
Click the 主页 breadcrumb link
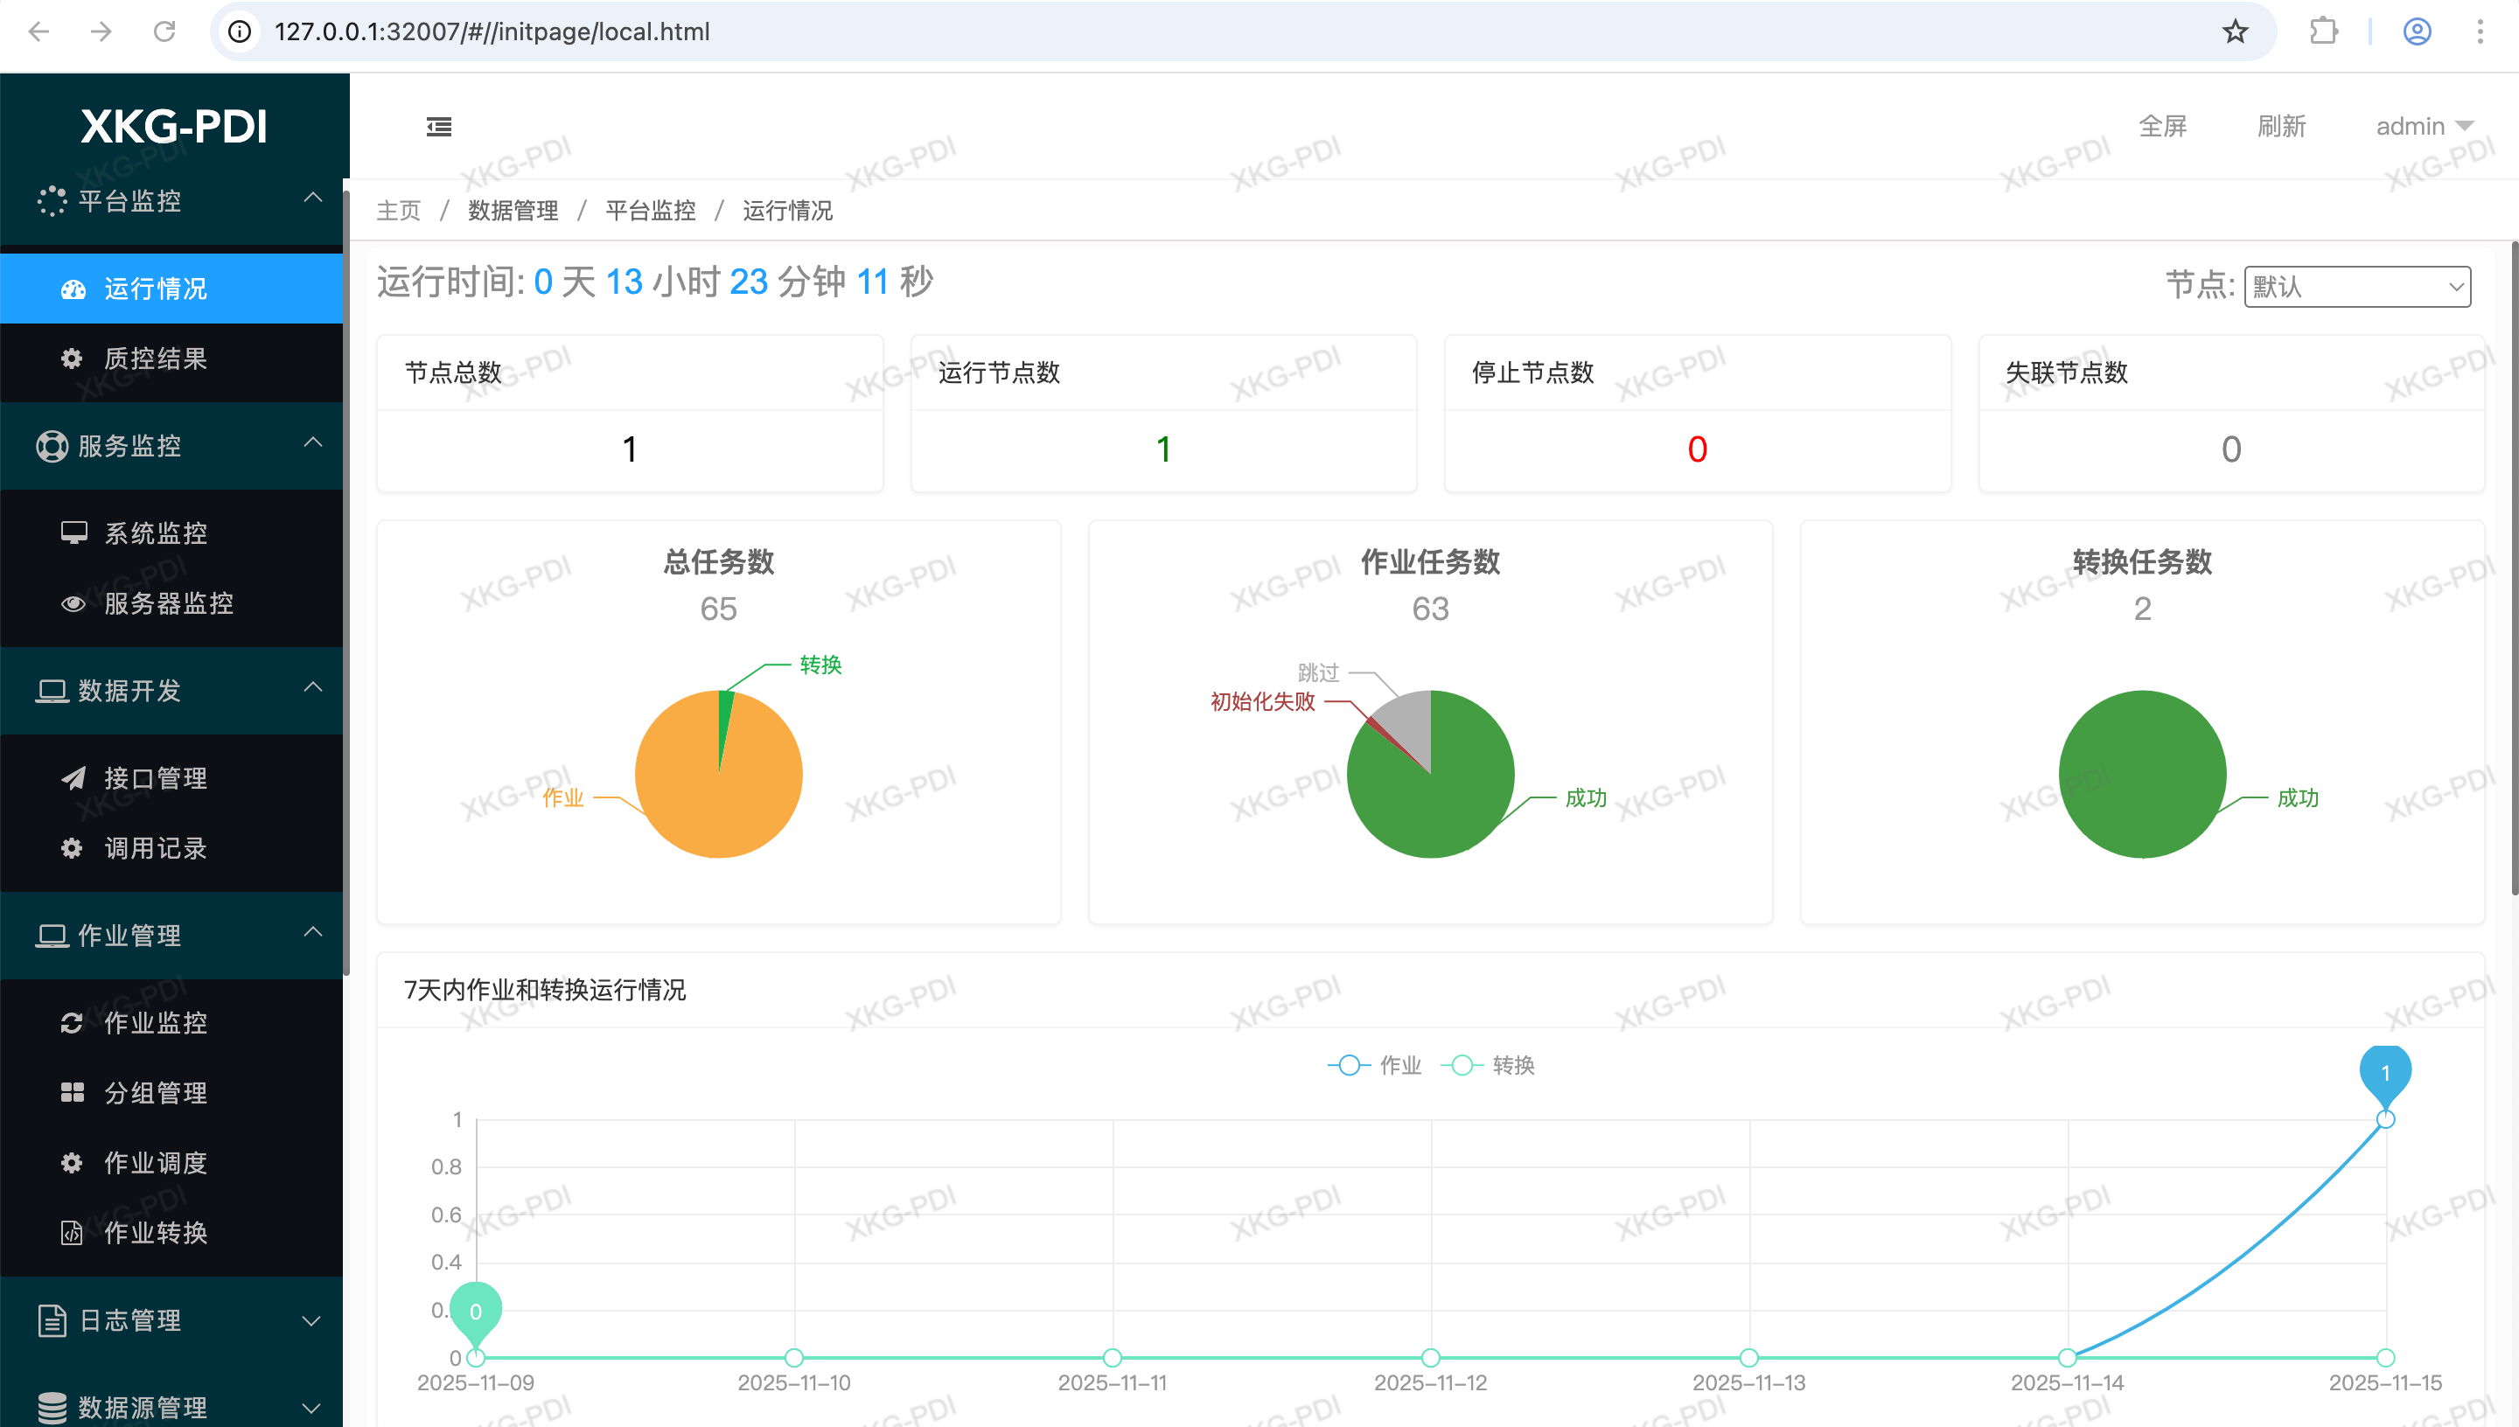tap(398, 211)
